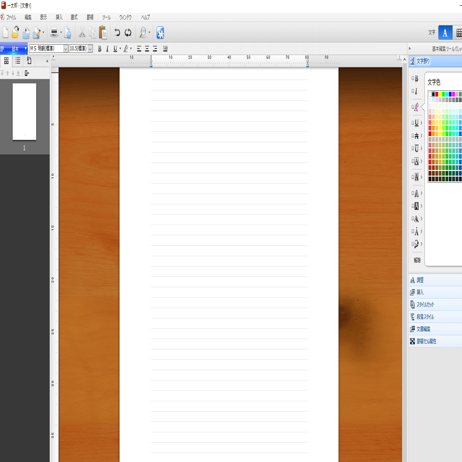Open the ツール menu
The height and width of the screenshot is (462, 462).
click(106, 17)
